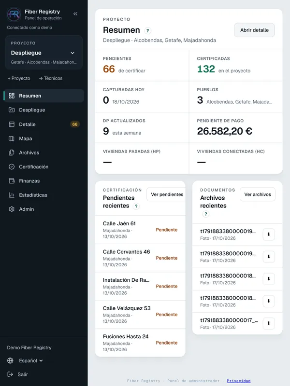Follow the Privacidad link in the footer
Screen dimensions: 290x386
pos(238,381)
